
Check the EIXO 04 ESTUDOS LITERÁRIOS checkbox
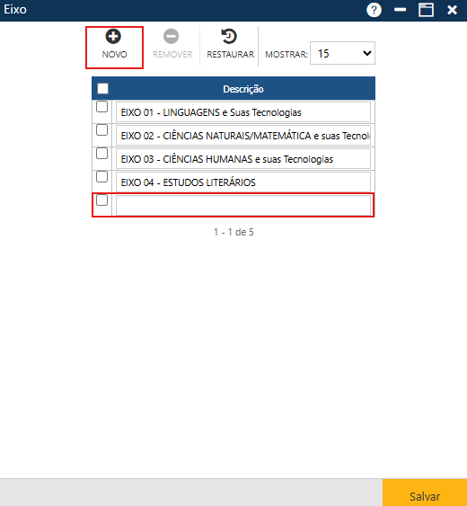point(101,176)
